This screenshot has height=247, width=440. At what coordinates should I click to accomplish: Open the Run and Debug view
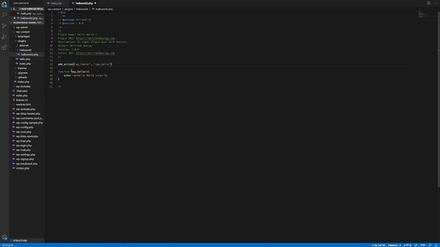(x=4, y=36)
